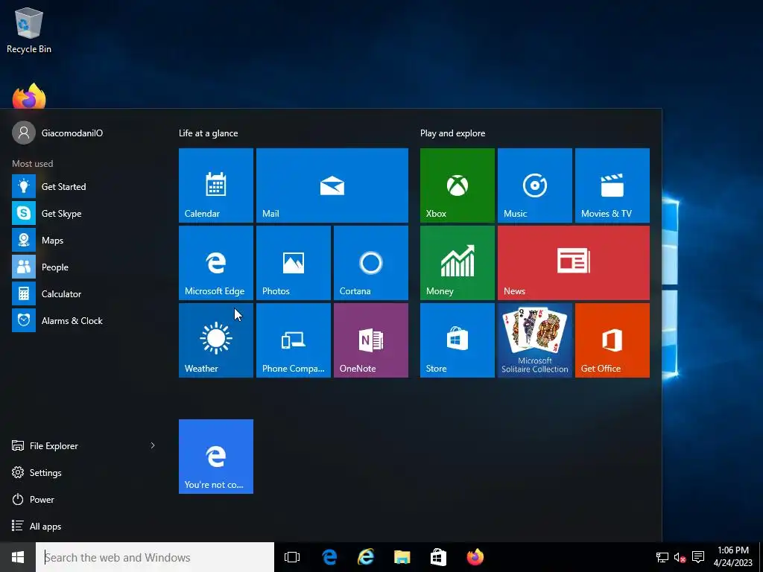Open Get Started from Most used
The image size is (763, 572).
pyautogui.click(x=83, y=186)
